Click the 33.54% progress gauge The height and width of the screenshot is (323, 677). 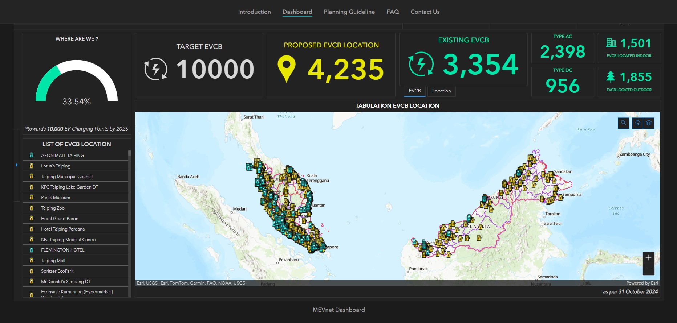pos(77,83)
